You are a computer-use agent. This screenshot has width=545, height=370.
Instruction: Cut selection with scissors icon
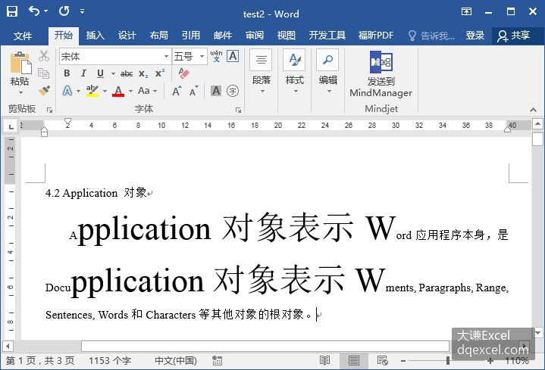pos(44,56)
